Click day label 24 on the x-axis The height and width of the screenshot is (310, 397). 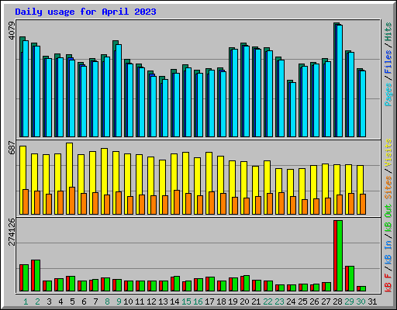pos(291,301)
